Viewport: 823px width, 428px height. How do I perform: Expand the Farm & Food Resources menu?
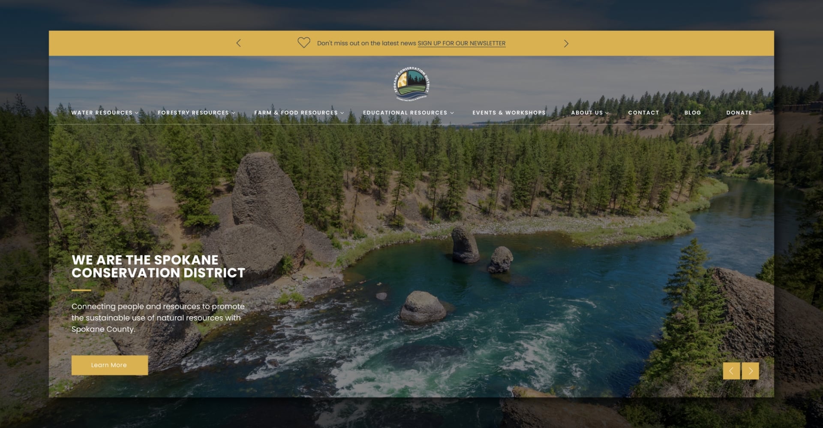click(299, 113)
